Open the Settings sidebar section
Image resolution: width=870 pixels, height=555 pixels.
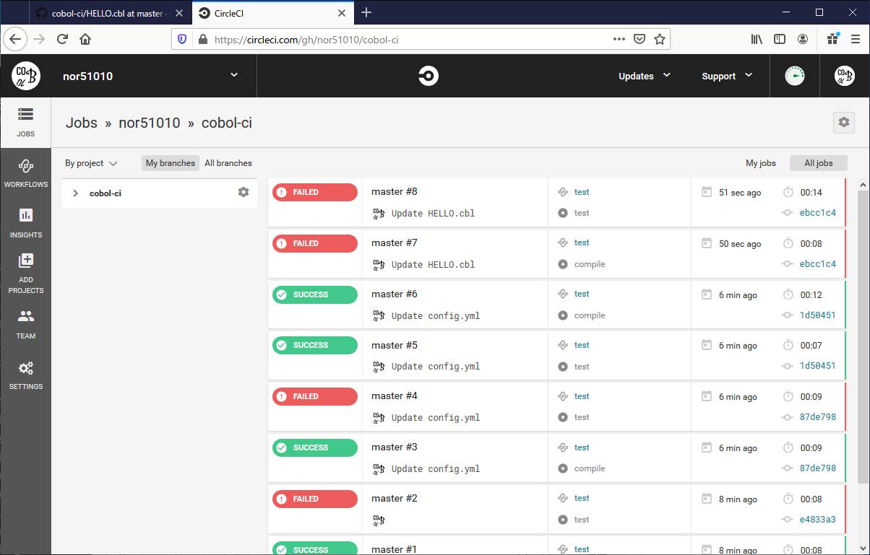coord(25,375)
